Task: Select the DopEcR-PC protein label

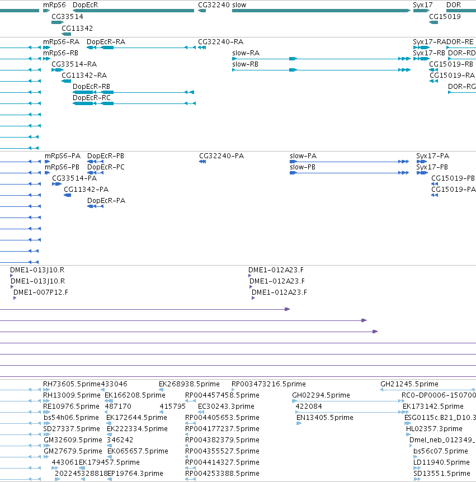Action: 106,167
